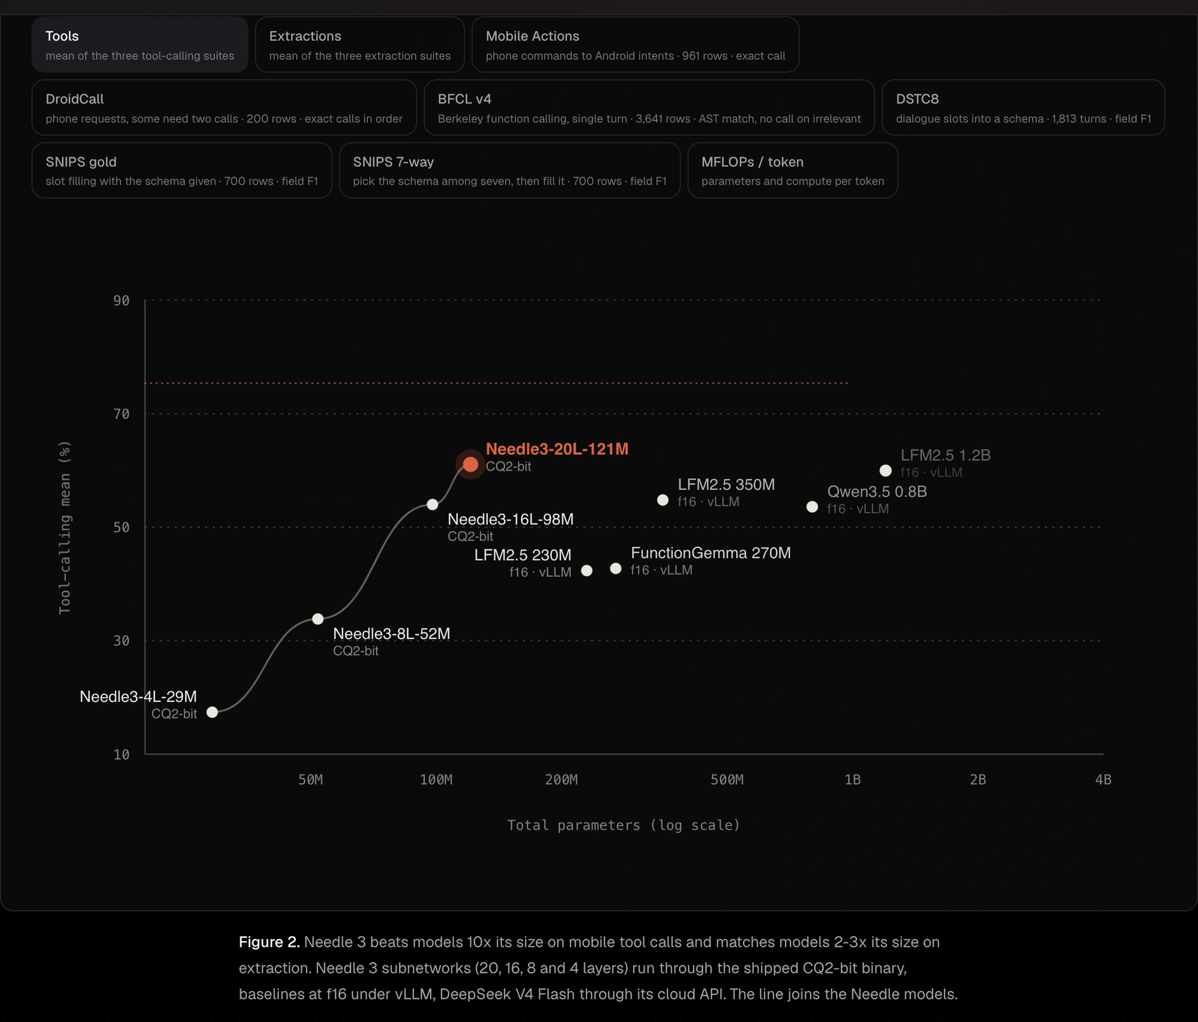
Task: Click the '500M' x-axis tick label
Action: 727,780
